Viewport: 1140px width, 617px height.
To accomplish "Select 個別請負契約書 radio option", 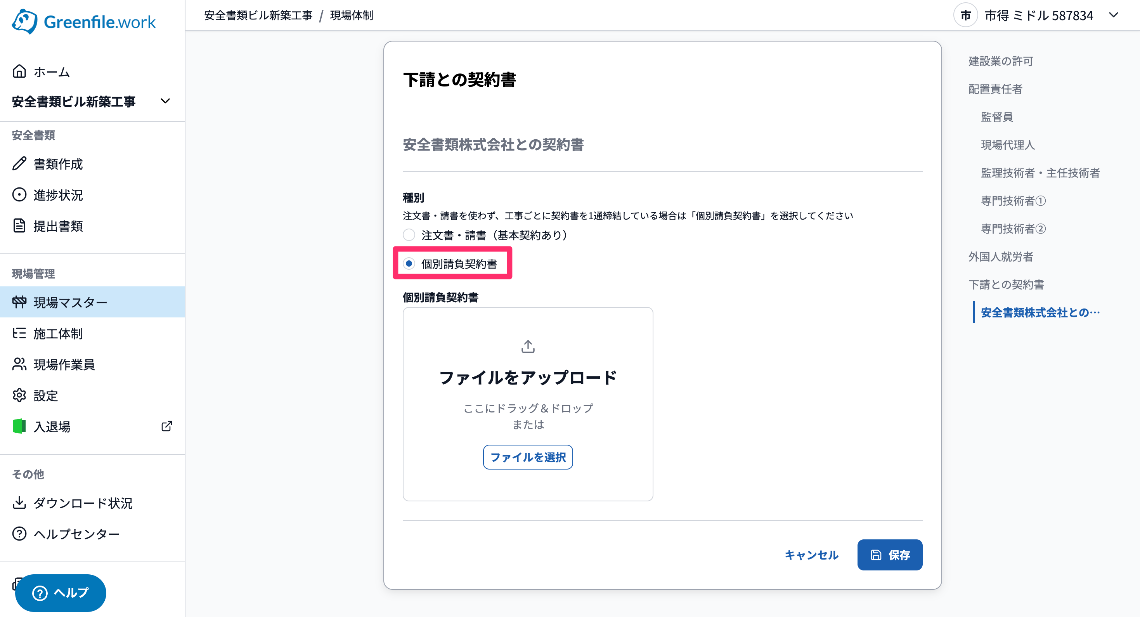I will pos(409,264).
